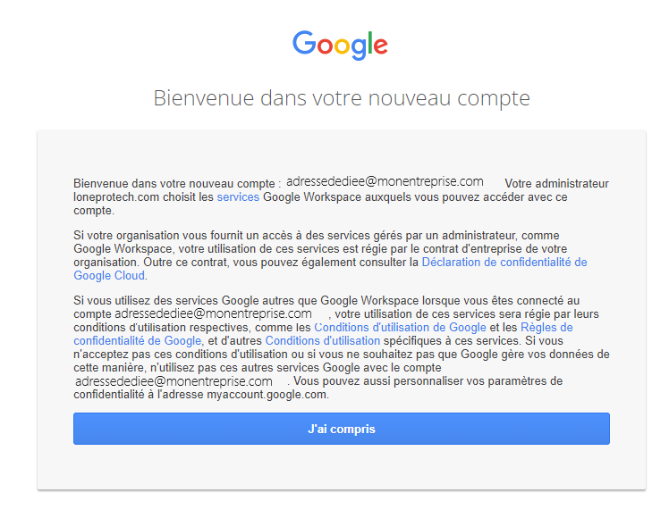The width and height of the screenshot is (669, 526).
Task: Click the colorful Google logo
Action: click(x=340, y=45)
